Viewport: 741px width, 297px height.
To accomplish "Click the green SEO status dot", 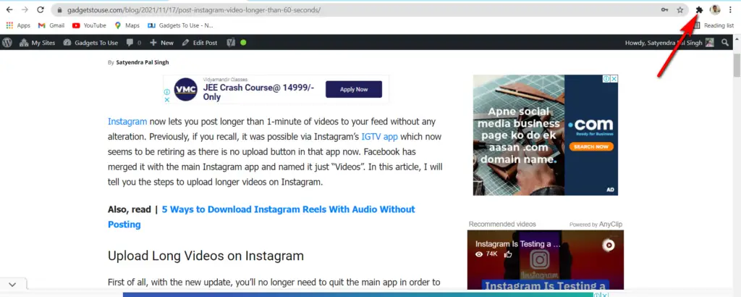I will tap(243, 43).
